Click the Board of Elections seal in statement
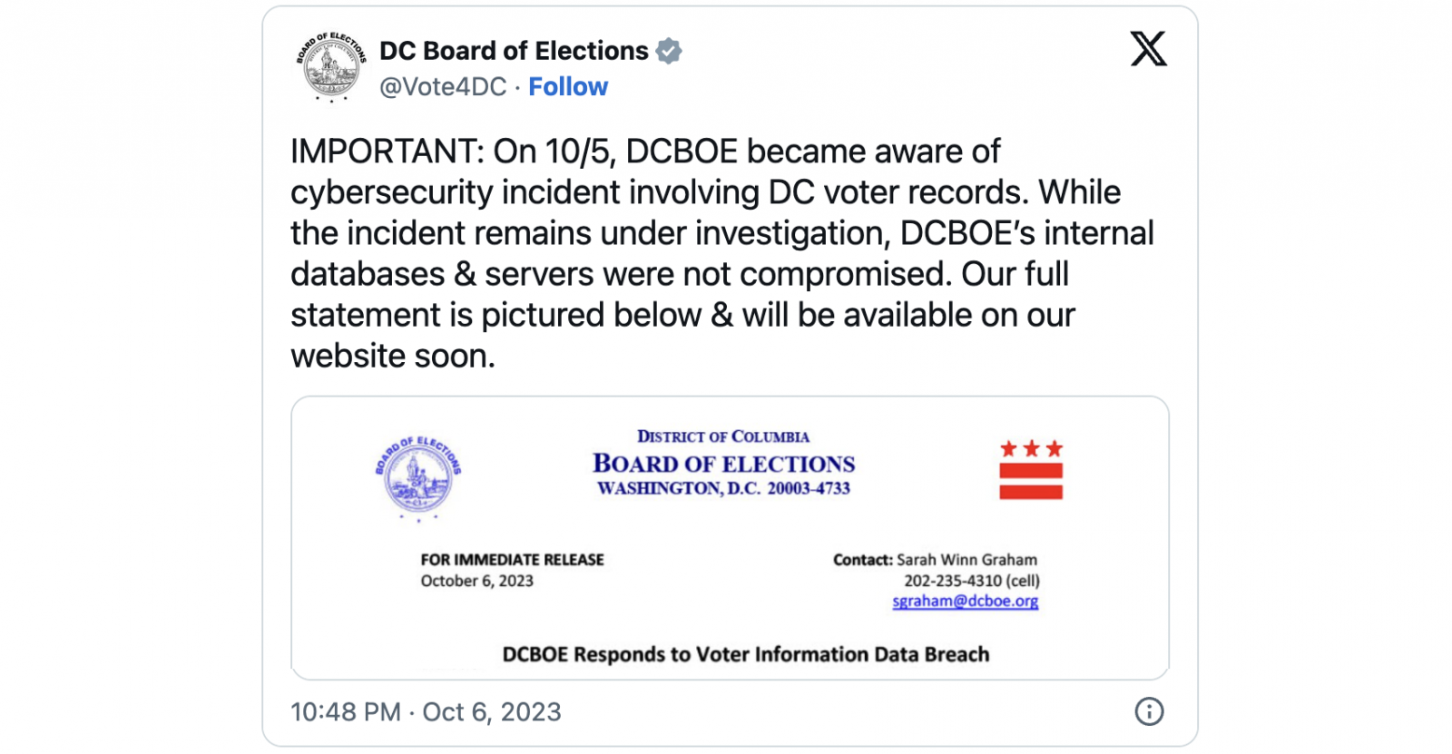 click(418, 477)
